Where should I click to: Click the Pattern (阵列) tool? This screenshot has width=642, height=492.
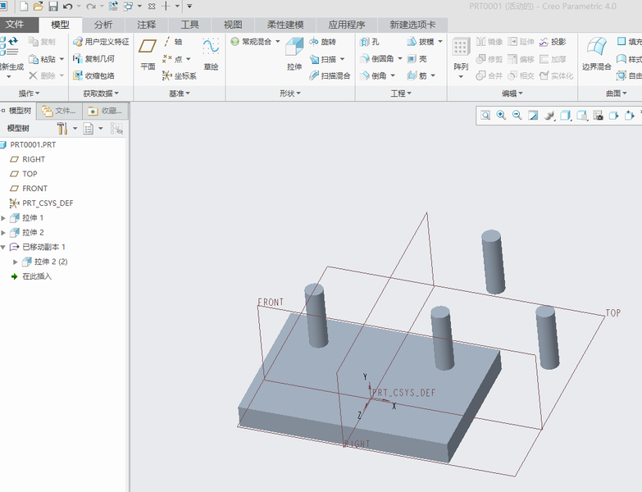pyautogui.click(x=461, y=54)
